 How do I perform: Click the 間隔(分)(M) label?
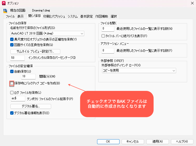[47, 77]
